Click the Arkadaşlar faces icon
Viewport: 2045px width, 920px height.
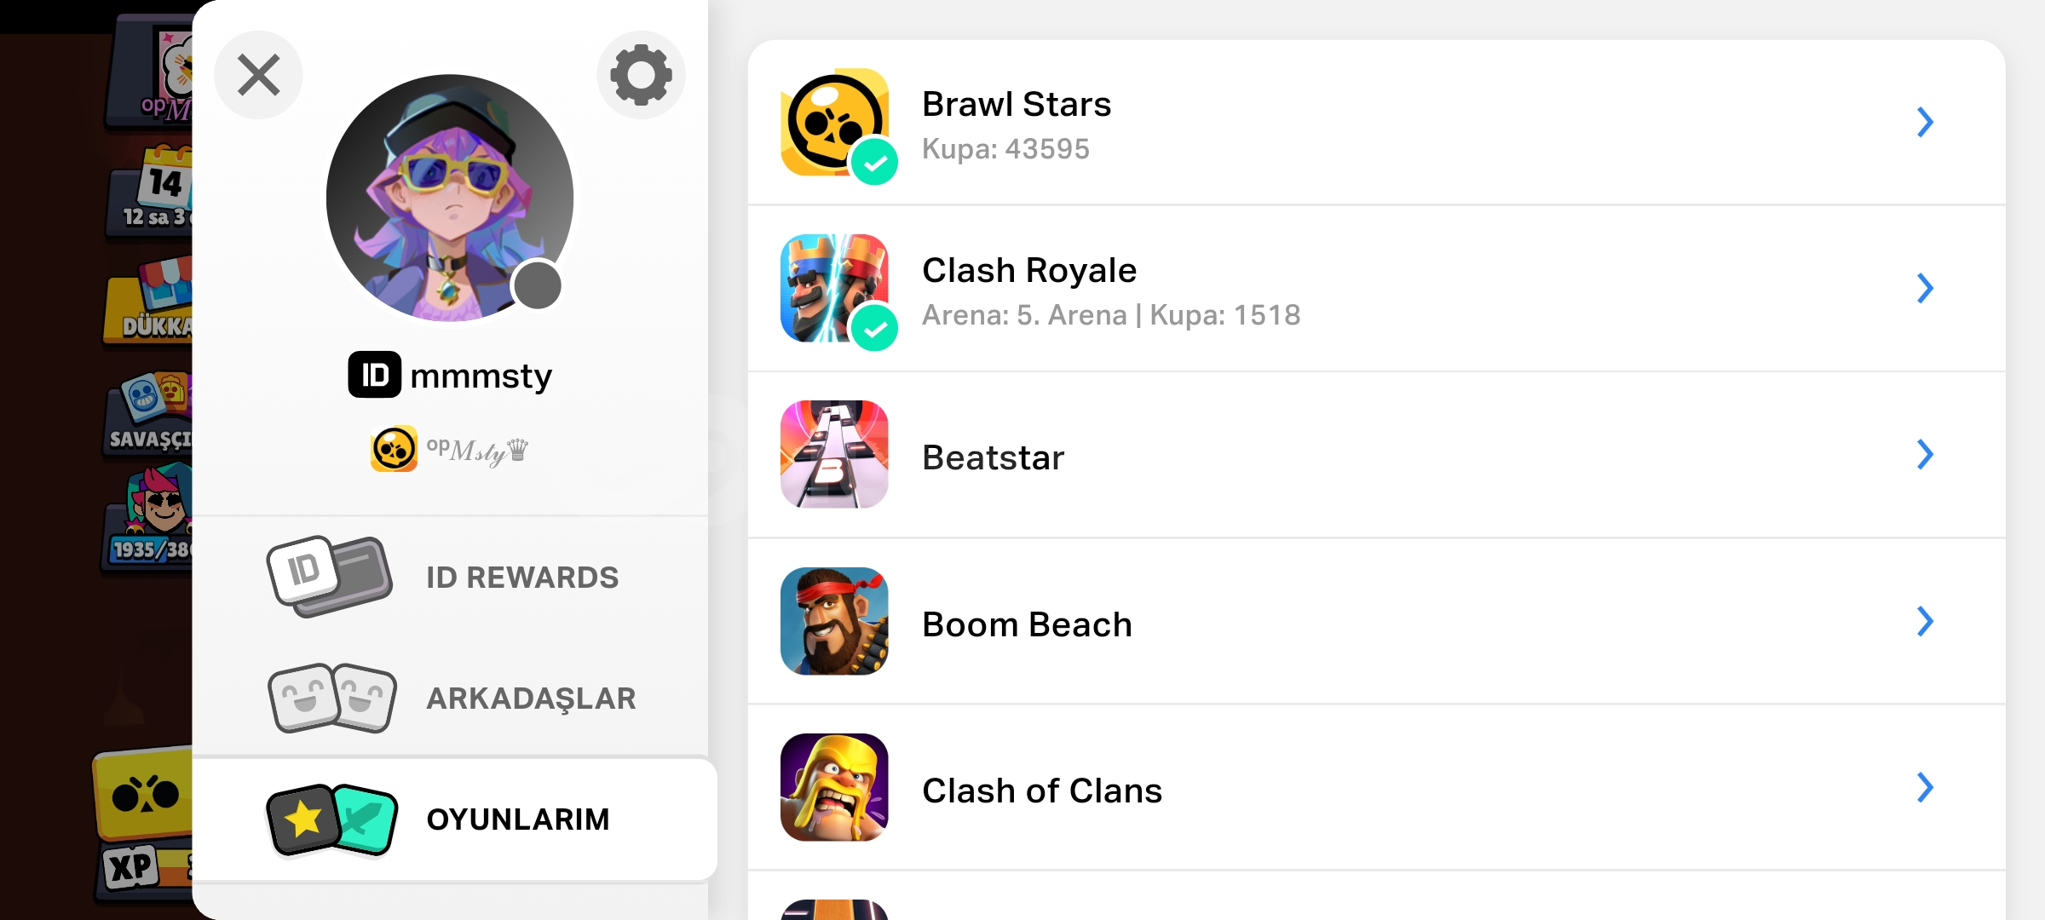click(x=332, y=698)
